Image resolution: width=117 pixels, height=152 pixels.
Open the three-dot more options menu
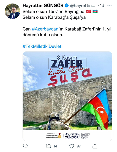pos(110,6)
